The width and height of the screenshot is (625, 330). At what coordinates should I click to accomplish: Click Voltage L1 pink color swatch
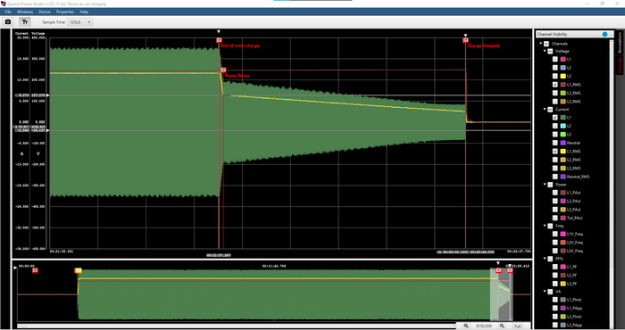click(562, 59)
